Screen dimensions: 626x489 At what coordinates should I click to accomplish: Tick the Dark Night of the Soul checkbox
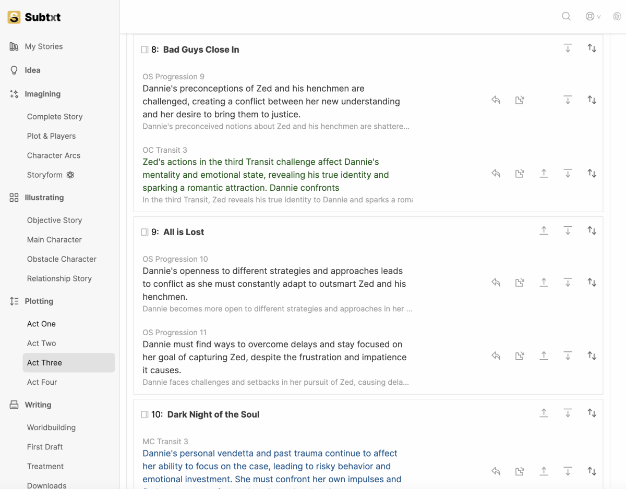pos(145,415)
